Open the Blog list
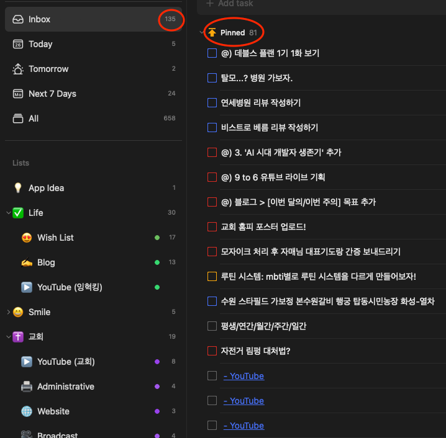 tap(93, 262)
